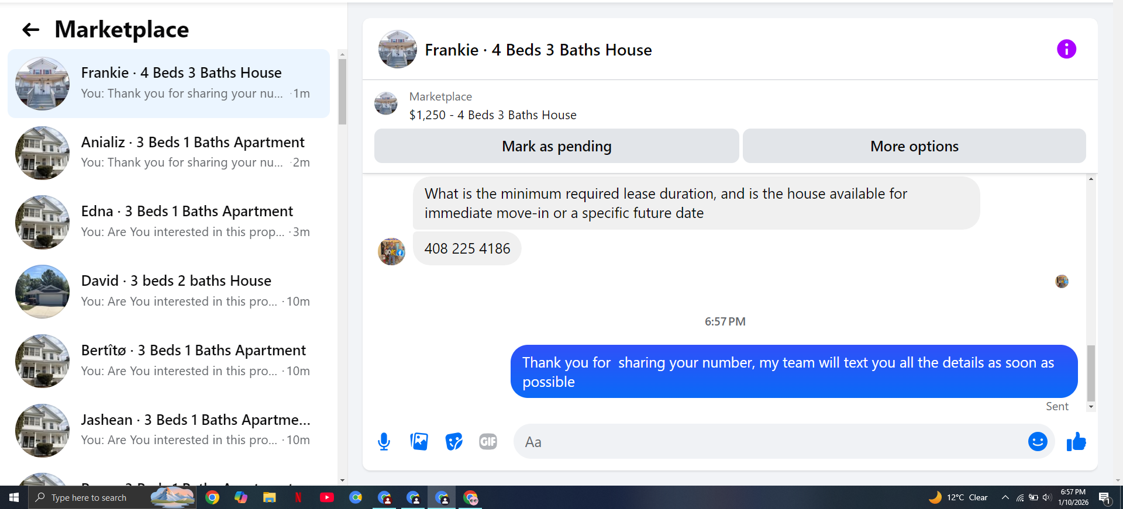Attach a photo with image icon
The width and height of the screenshot is (1123, 509).
pos(419,442)
